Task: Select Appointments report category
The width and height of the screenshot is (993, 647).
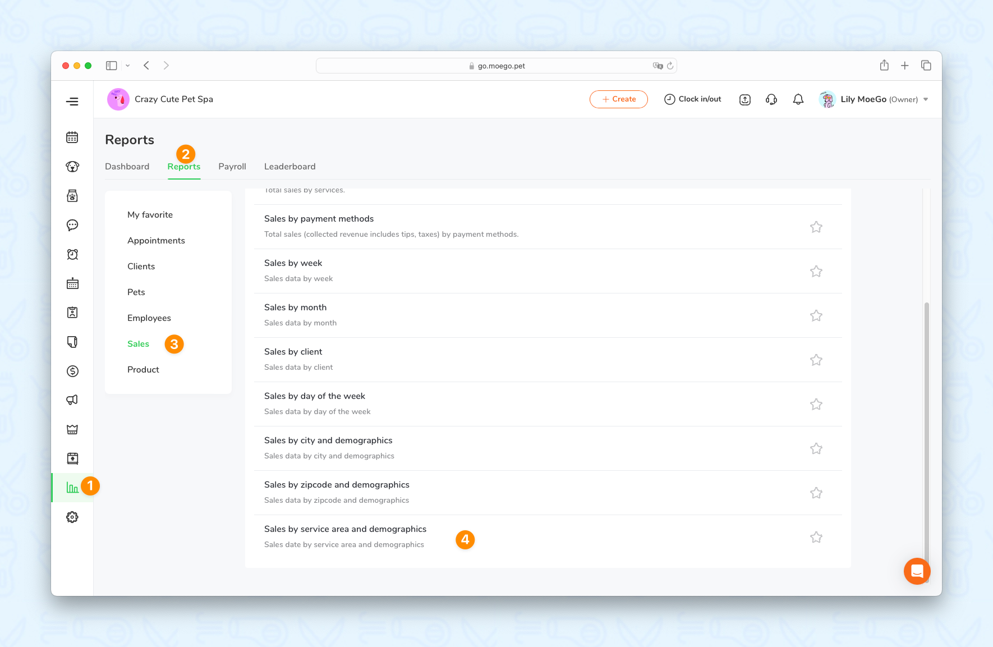Action: tap(156, 241)
